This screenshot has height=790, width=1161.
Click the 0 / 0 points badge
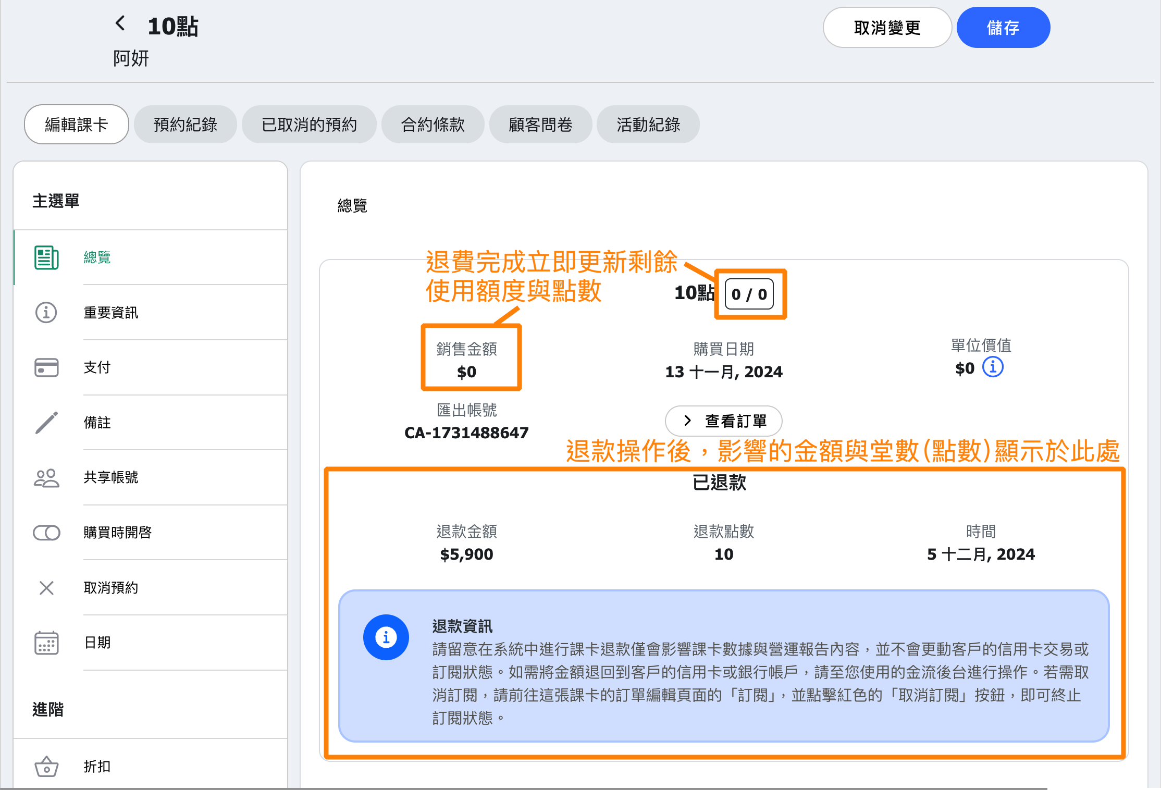tap(749, 294)
